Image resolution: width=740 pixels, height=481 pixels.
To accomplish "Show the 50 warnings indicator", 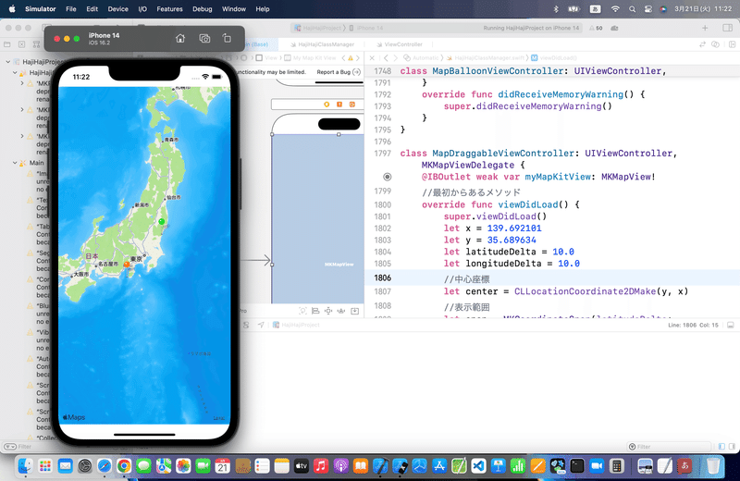I will pos(596,28).
